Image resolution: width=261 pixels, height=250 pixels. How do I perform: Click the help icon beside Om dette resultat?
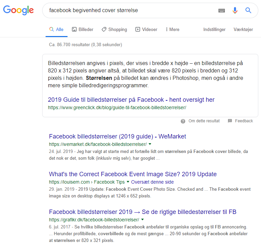pyautogui.click(x=183, y=121)
